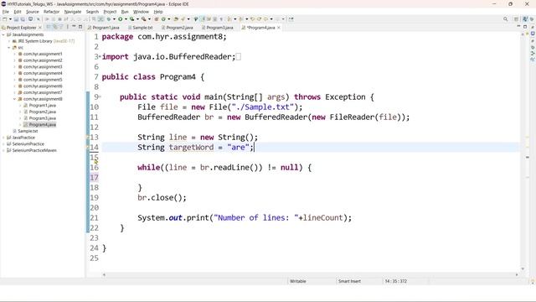
Task: Click the New Java Class icon in toolbar
Action: (x=163, y=19)
